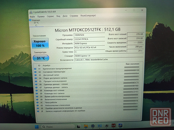Click status dot for Единицы данных - чтение row
Image resolution: width=174 pixels, height=130 pixels.
(x=36, y=84)
